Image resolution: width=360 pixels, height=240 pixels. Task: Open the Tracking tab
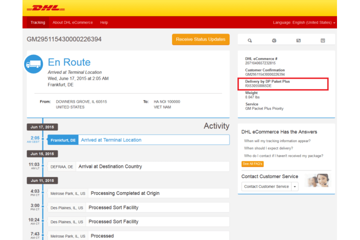[38, 22]
